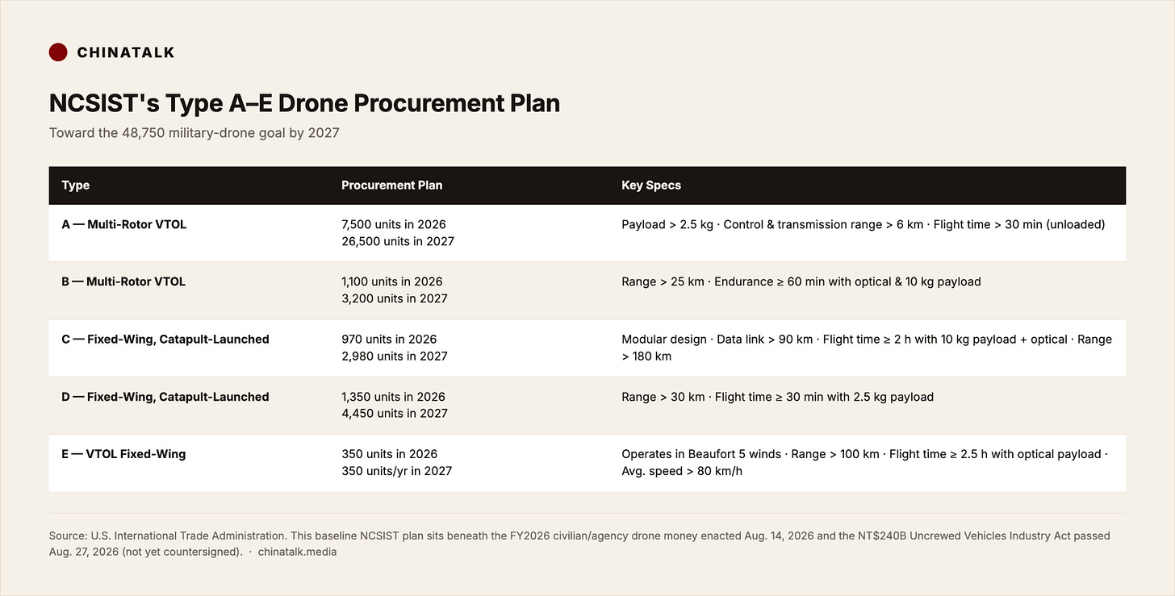Click the CHINATALK brand name
This screenshot has height=596, width=1175.
(126, 52)
